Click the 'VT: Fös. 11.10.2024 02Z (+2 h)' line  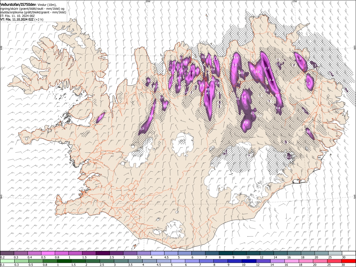pyautogui.click(x=22, y=19)
